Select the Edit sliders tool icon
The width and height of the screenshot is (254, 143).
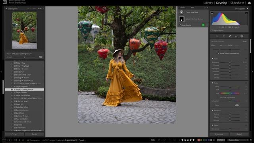coord(217,36)
